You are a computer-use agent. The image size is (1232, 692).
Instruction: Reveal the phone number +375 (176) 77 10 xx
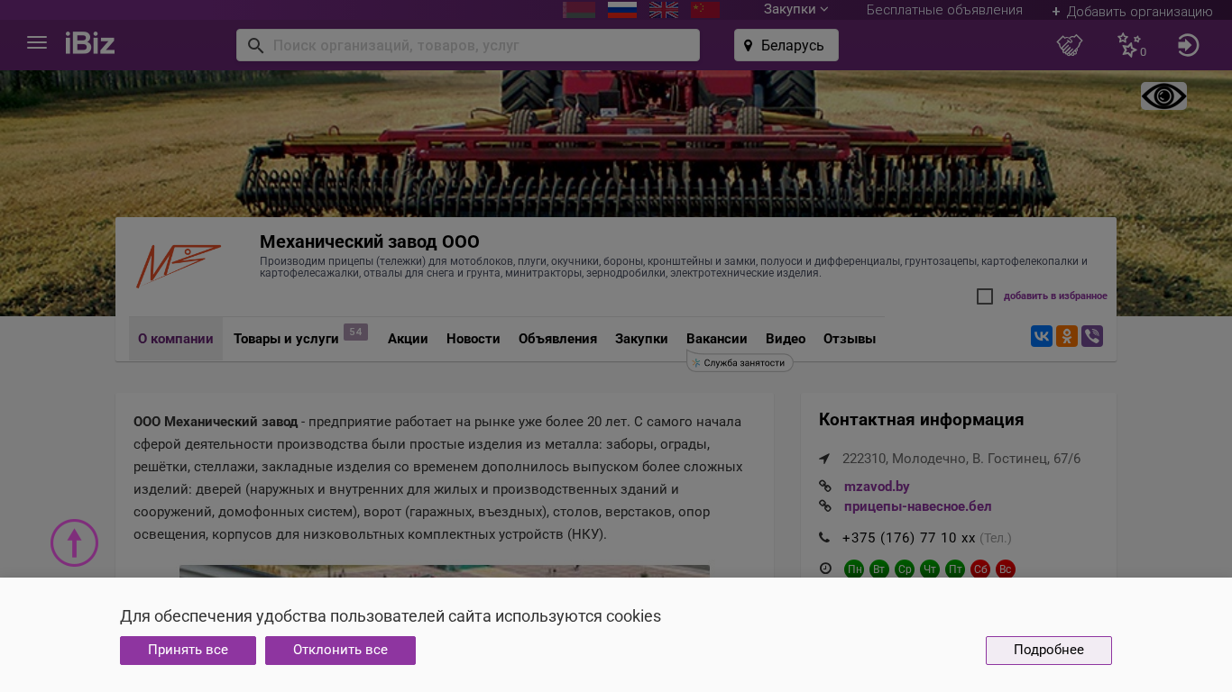click(909, 538)
